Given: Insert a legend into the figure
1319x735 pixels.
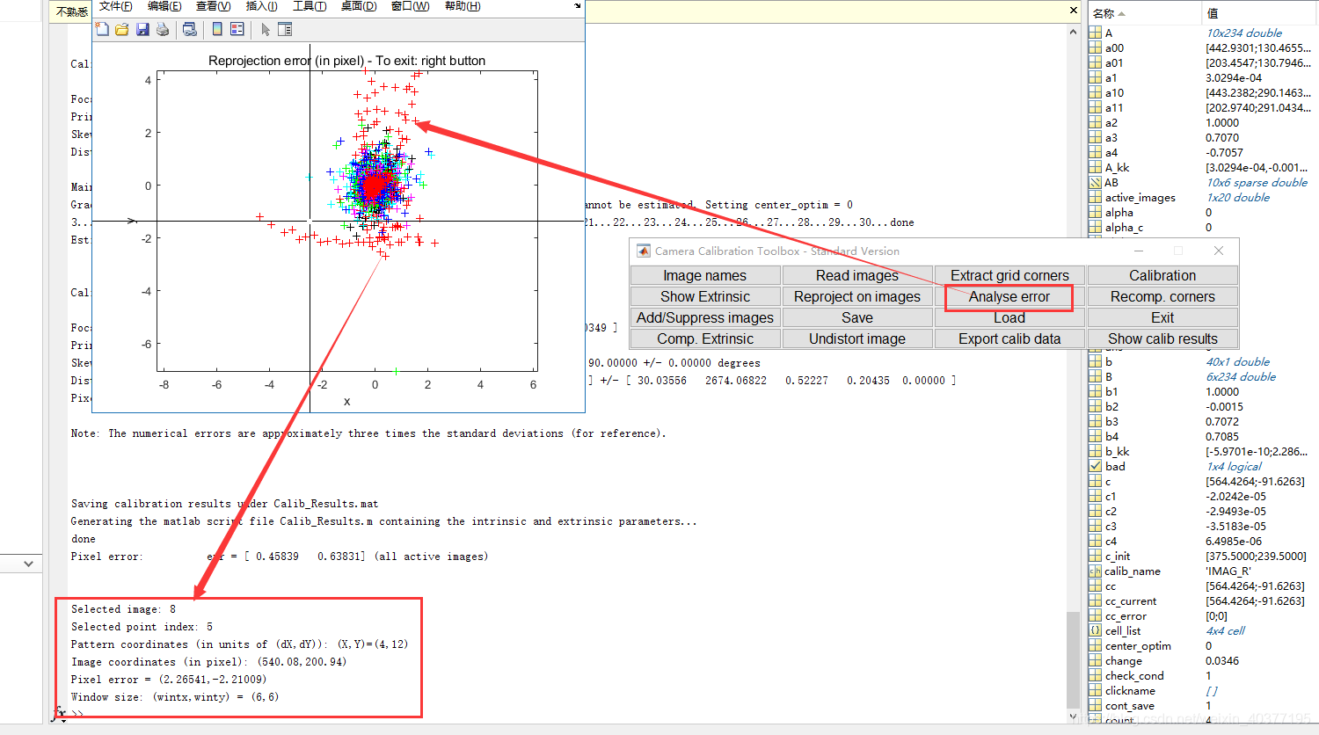Looking at the screenshot, I should (236, 29).
